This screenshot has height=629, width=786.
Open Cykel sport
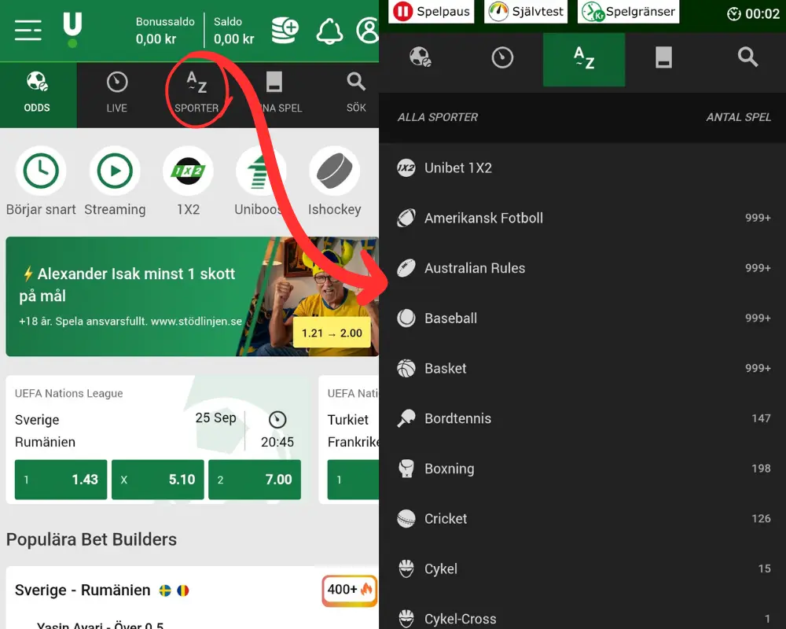click(x=582, y=568)
